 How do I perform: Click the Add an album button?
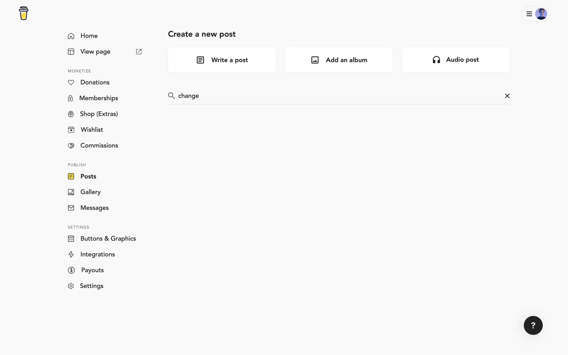tap(339, 60)
